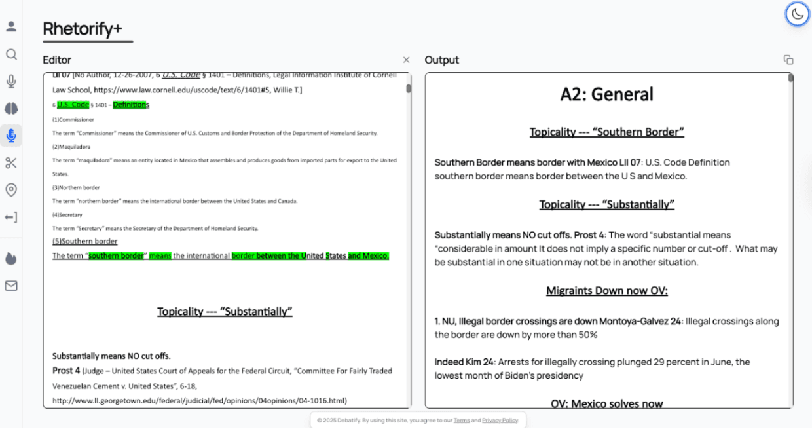Toggle dark mode with the moon button

797,14
